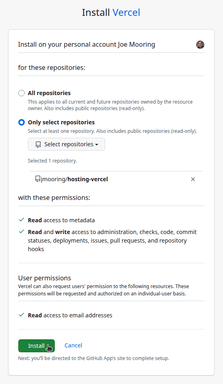The height and width of the screenshot is (384, 223).
Task: Cancel the Vercel installation
Action: [73, 345]
